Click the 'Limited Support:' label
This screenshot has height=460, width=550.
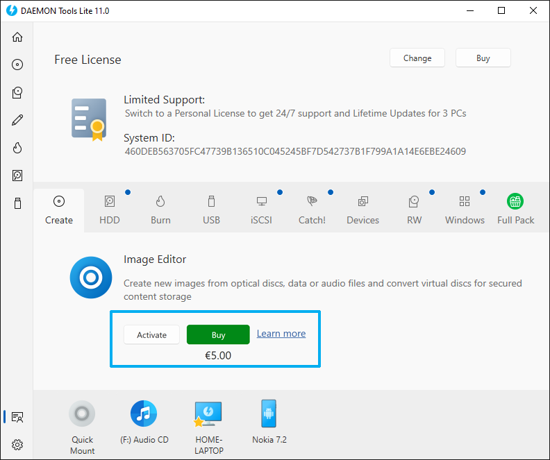coord(164,100)
